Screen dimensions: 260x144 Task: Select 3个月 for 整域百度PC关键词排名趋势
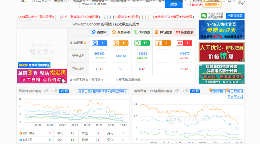195,91
